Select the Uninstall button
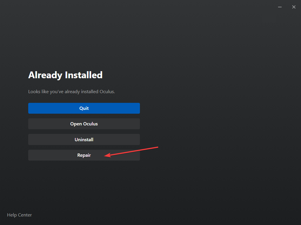This screenshot has width=301, height=225. pyautogui.click(x=84, y=139)
